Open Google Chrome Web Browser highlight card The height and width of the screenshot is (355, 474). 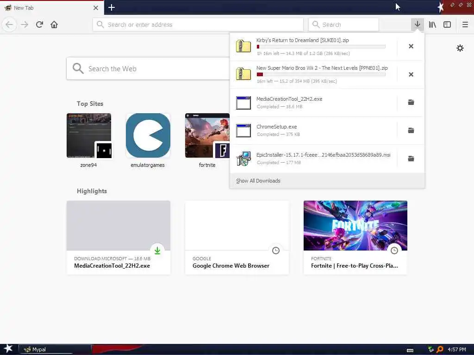click(237, 238)
